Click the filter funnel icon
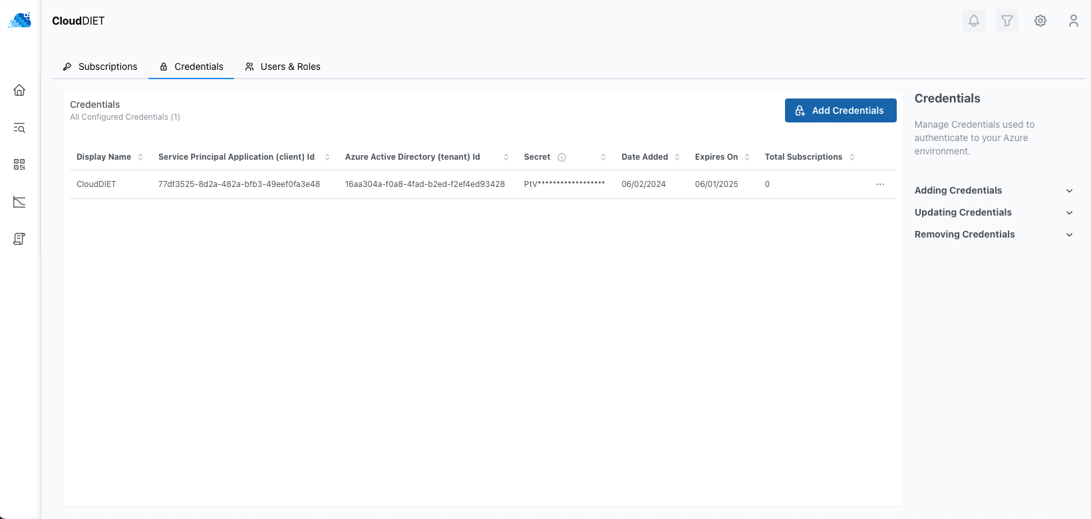This screenshot has height=519, width=1091. pos(1007,21)
